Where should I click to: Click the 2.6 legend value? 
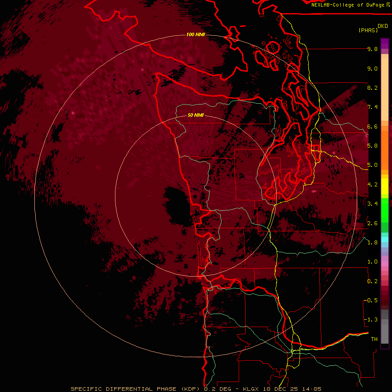click(x=372, y=223)
